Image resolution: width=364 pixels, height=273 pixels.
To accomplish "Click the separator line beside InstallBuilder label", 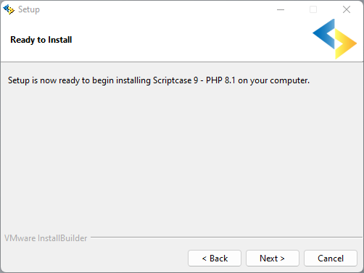I will pyautogui.click(x=226, y=238).
